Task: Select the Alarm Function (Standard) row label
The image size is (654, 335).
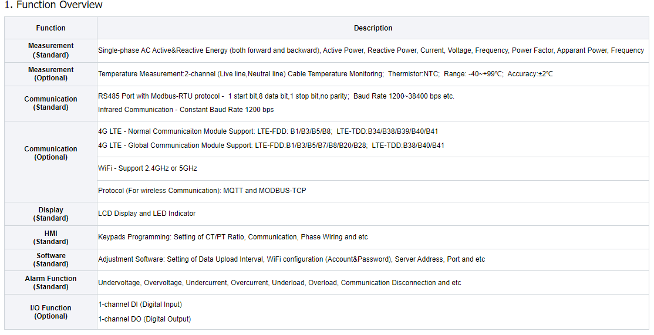Action: (51, 283)
